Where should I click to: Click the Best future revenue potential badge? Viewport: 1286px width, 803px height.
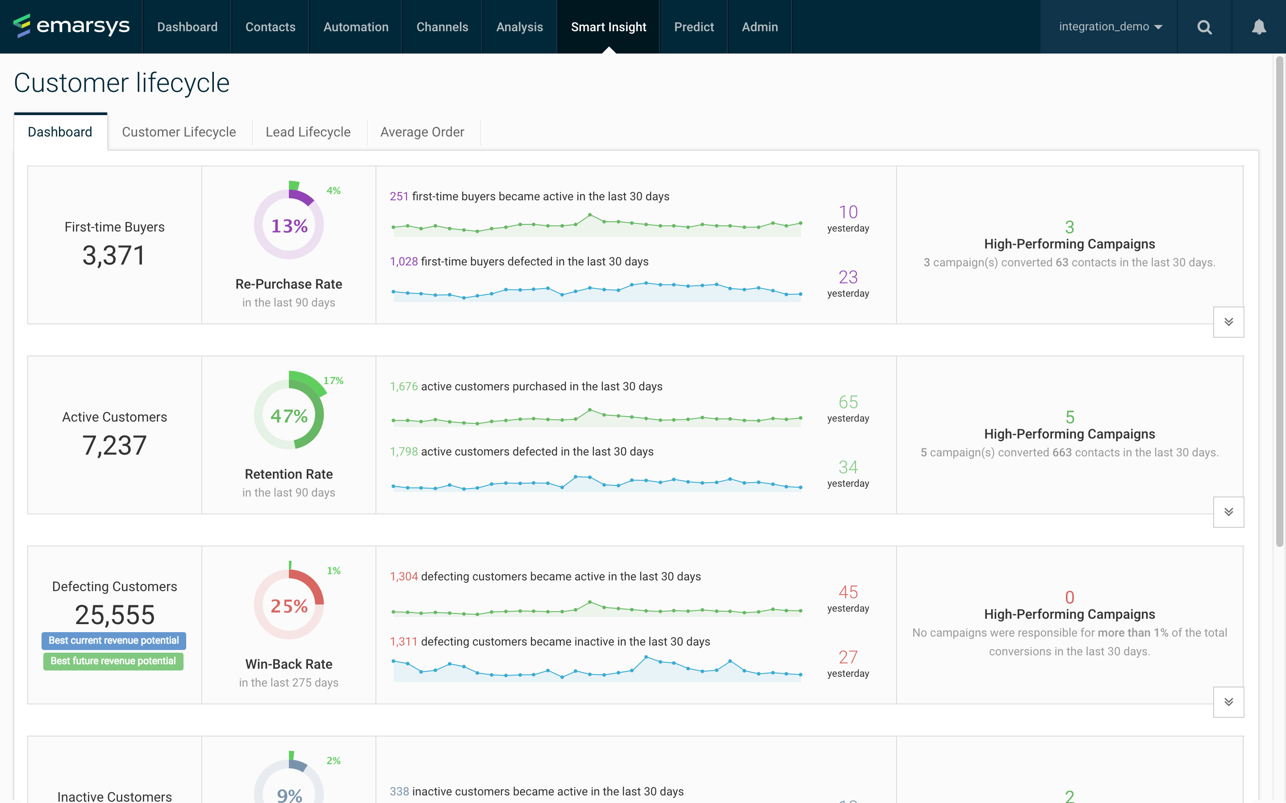[113, 661]
